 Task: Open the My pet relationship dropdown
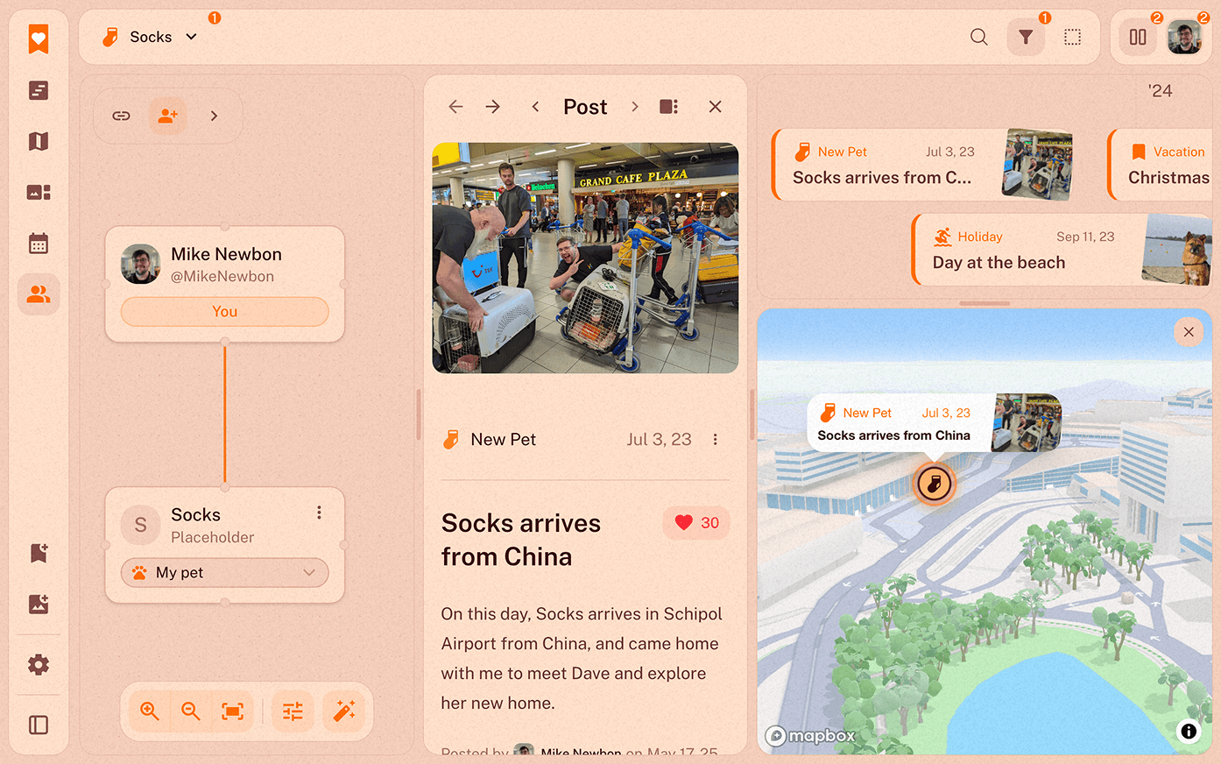[x=224, y=572]
